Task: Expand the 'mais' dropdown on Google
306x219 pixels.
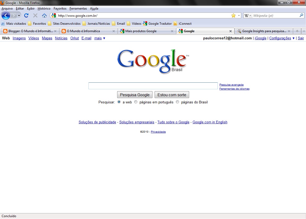Action: point(100,38)
